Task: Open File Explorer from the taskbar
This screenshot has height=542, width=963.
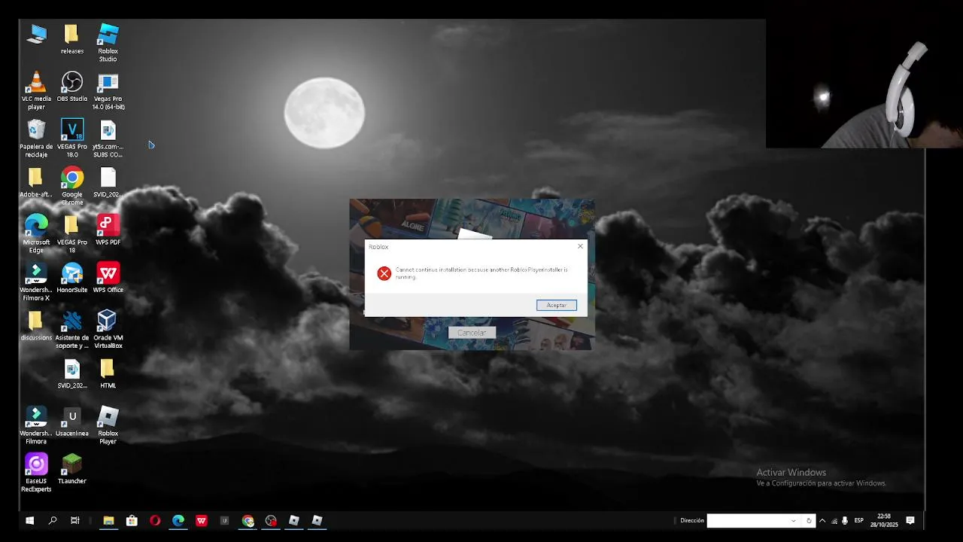Action: pyautogui.click(x=108, y=520)
